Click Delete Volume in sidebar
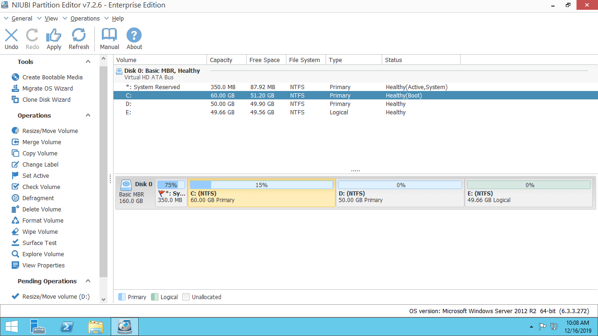 pos(42,209)
